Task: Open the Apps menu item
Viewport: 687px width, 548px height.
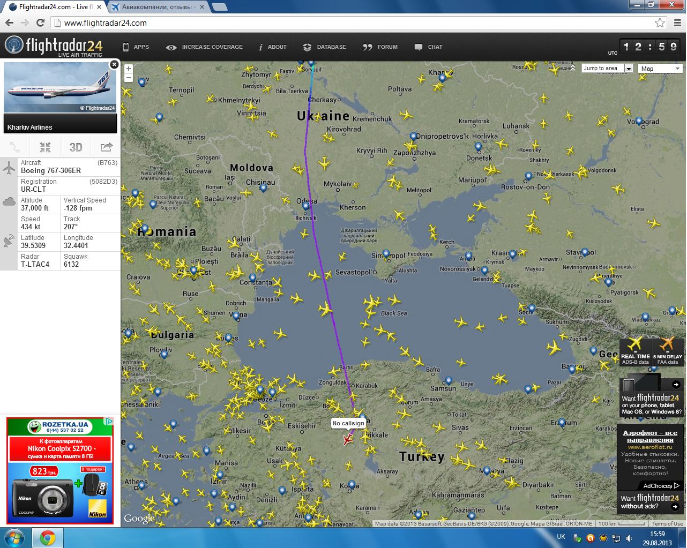Action: pyautogui.click(x=136, y=47)
